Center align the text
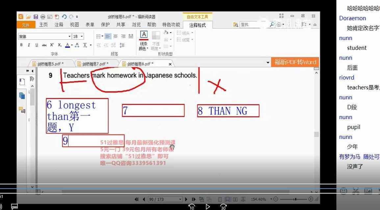The height and width of the screenshot is (210, 380). coord(115,36)
